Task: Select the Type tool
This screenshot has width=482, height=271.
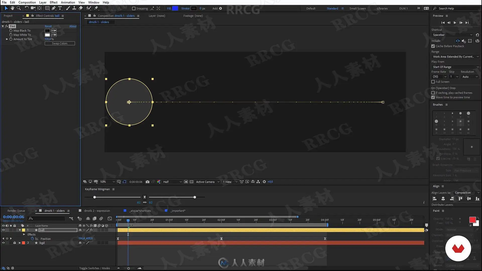Action: [x=60, y=8]
